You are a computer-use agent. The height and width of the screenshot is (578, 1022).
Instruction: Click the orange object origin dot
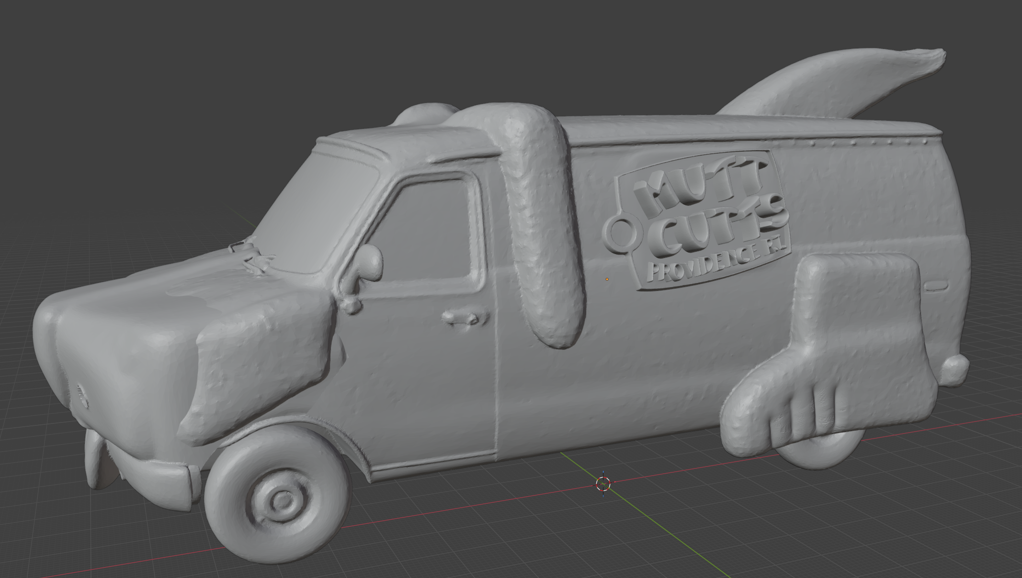[x=607, y=279]
